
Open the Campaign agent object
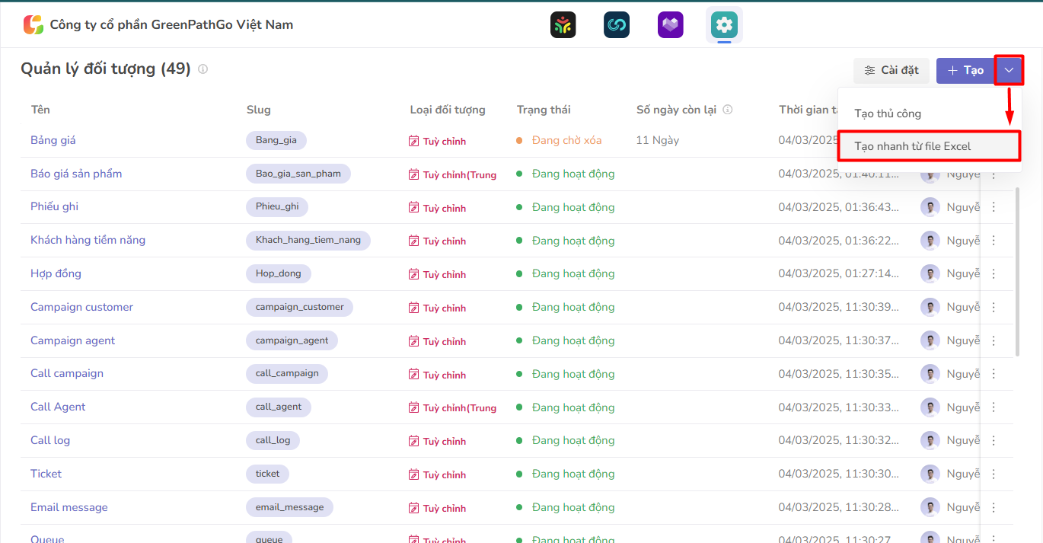(72, 340)
